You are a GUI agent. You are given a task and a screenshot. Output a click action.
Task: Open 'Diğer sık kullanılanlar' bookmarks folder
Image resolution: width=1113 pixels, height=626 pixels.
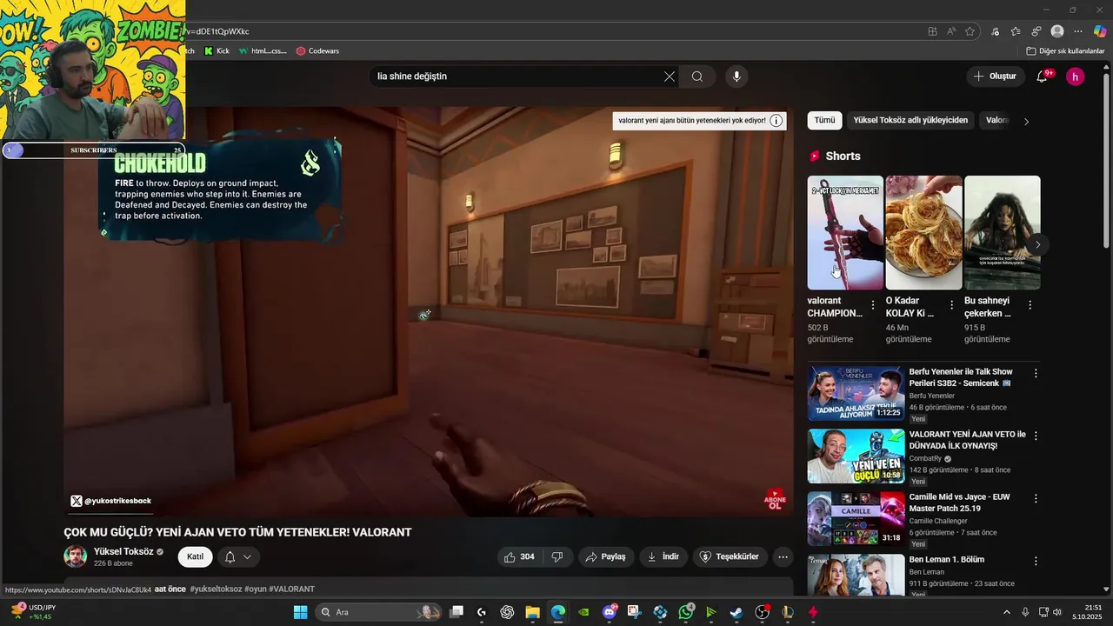tap(1065, 51)
